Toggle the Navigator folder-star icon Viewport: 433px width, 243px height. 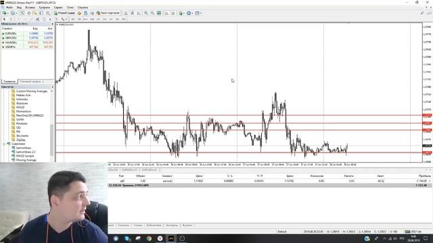coord(35,13)
